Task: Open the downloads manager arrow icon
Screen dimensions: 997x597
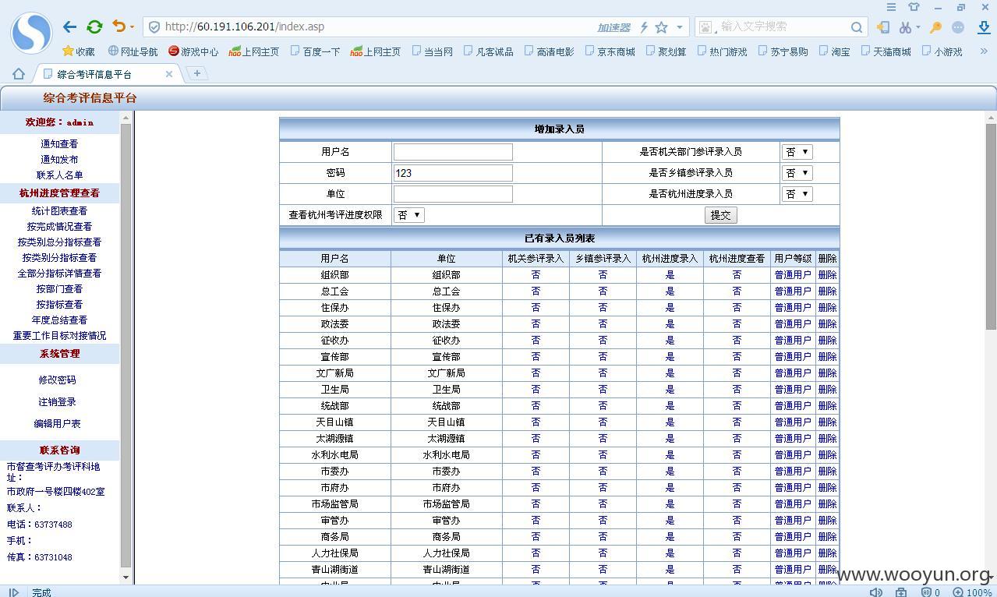Action: click(984, 27)
